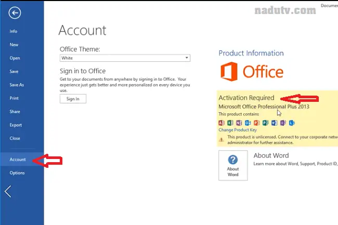Click the back arrow circle icon

(x=15, y=13)
